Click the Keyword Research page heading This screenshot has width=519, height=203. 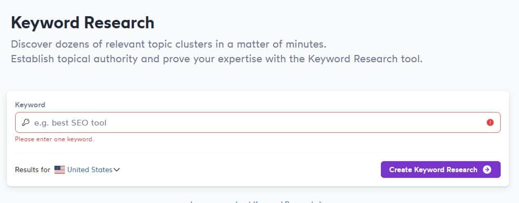point(83,23)
